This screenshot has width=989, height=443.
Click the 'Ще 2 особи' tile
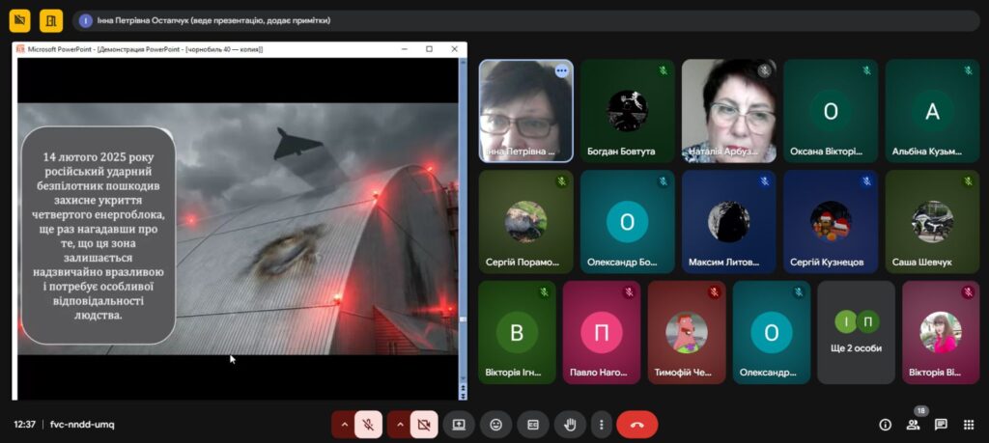(856, 332)
